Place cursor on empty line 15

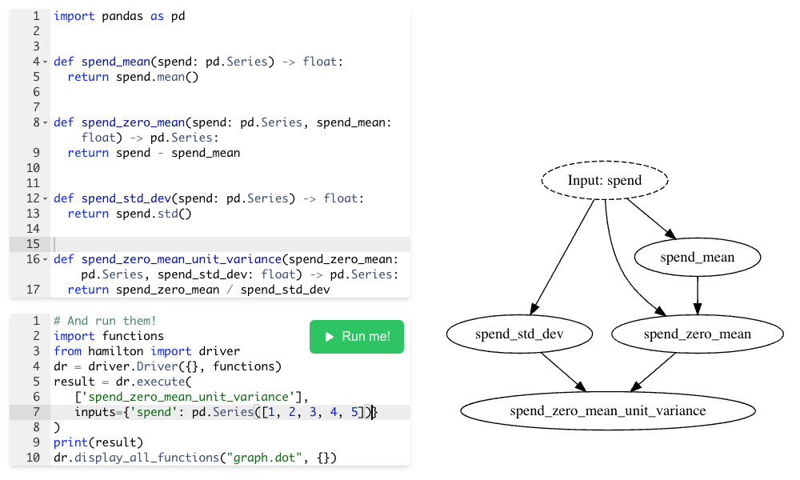coord(232,244)
